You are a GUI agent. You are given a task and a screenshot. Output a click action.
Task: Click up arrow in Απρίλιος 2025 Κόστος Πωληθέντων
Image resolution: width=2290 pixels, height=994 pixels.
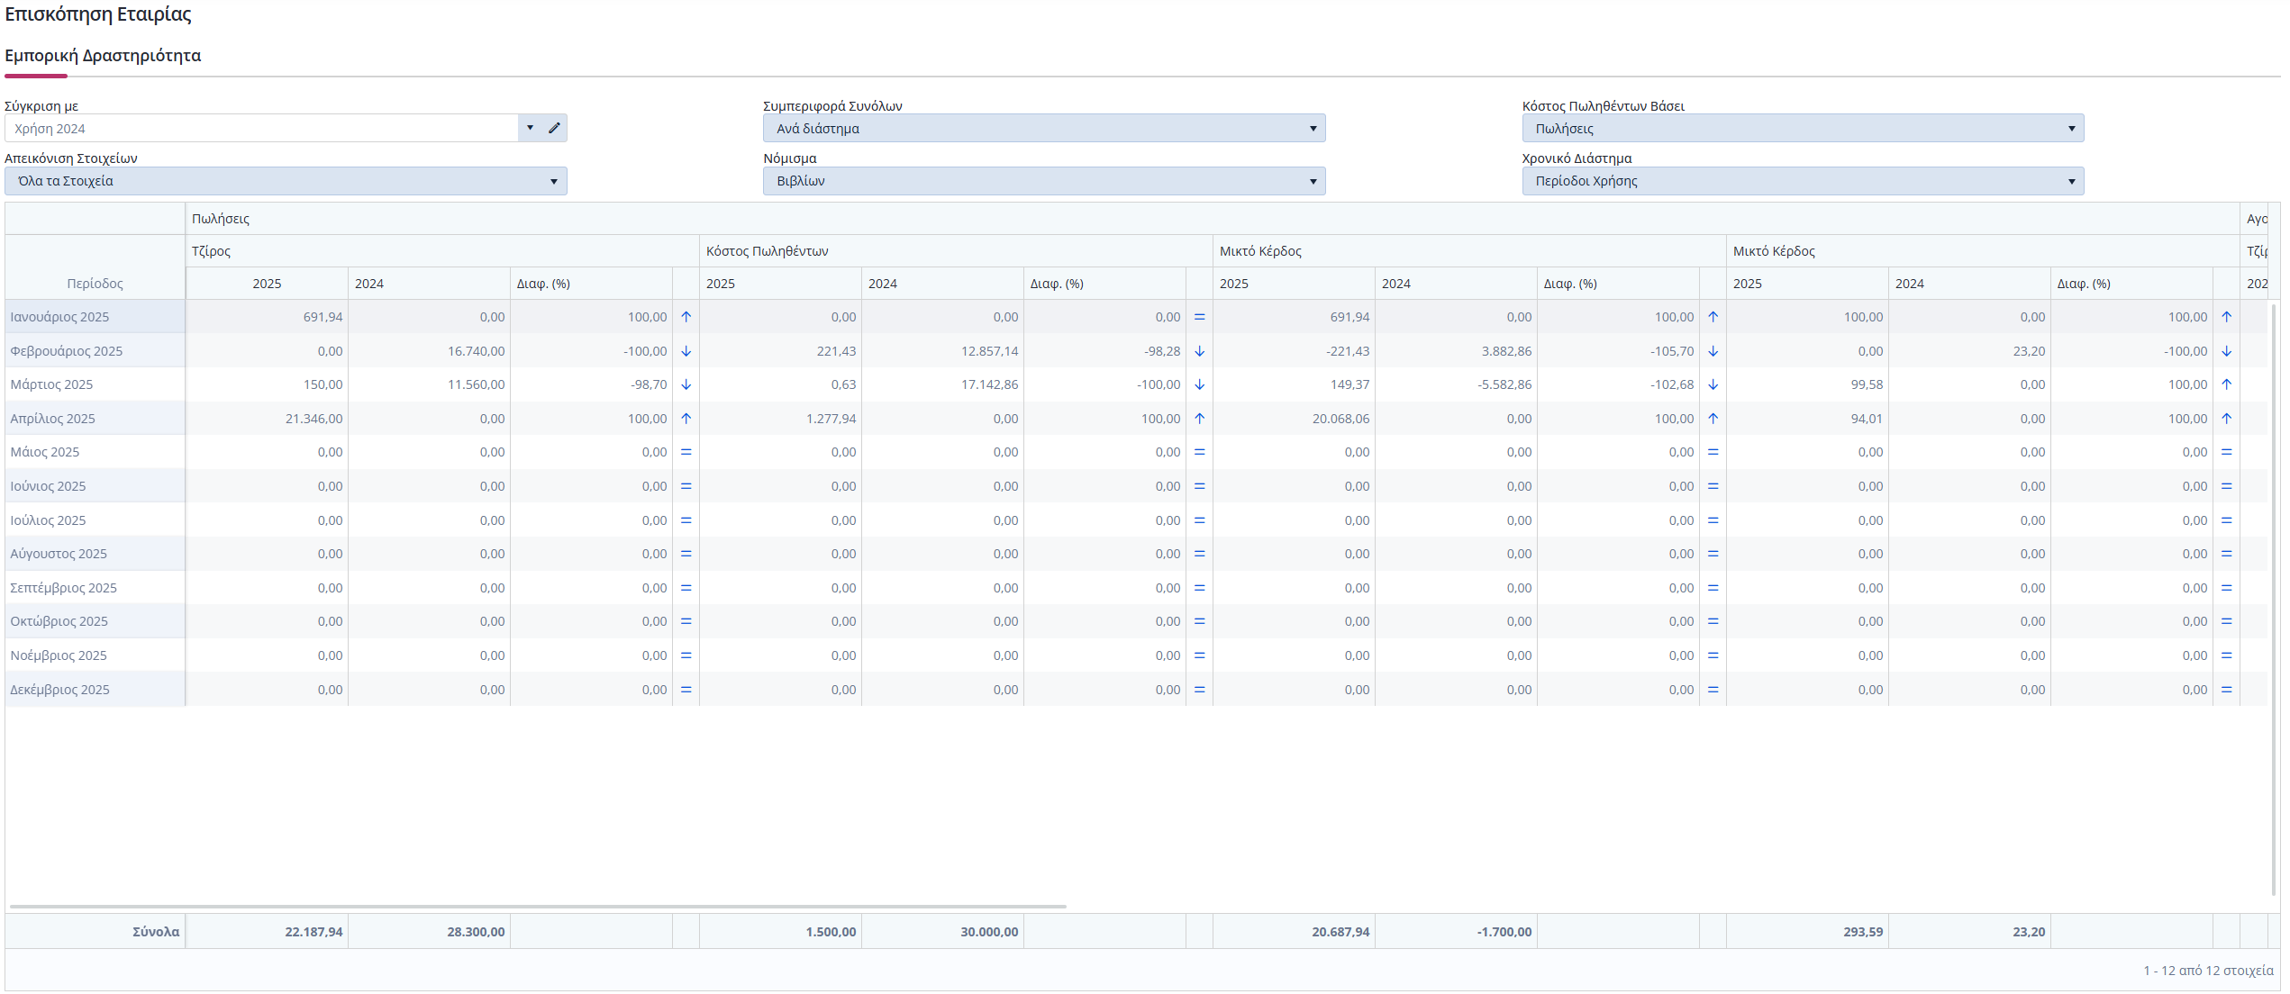tap(1199, 419)
